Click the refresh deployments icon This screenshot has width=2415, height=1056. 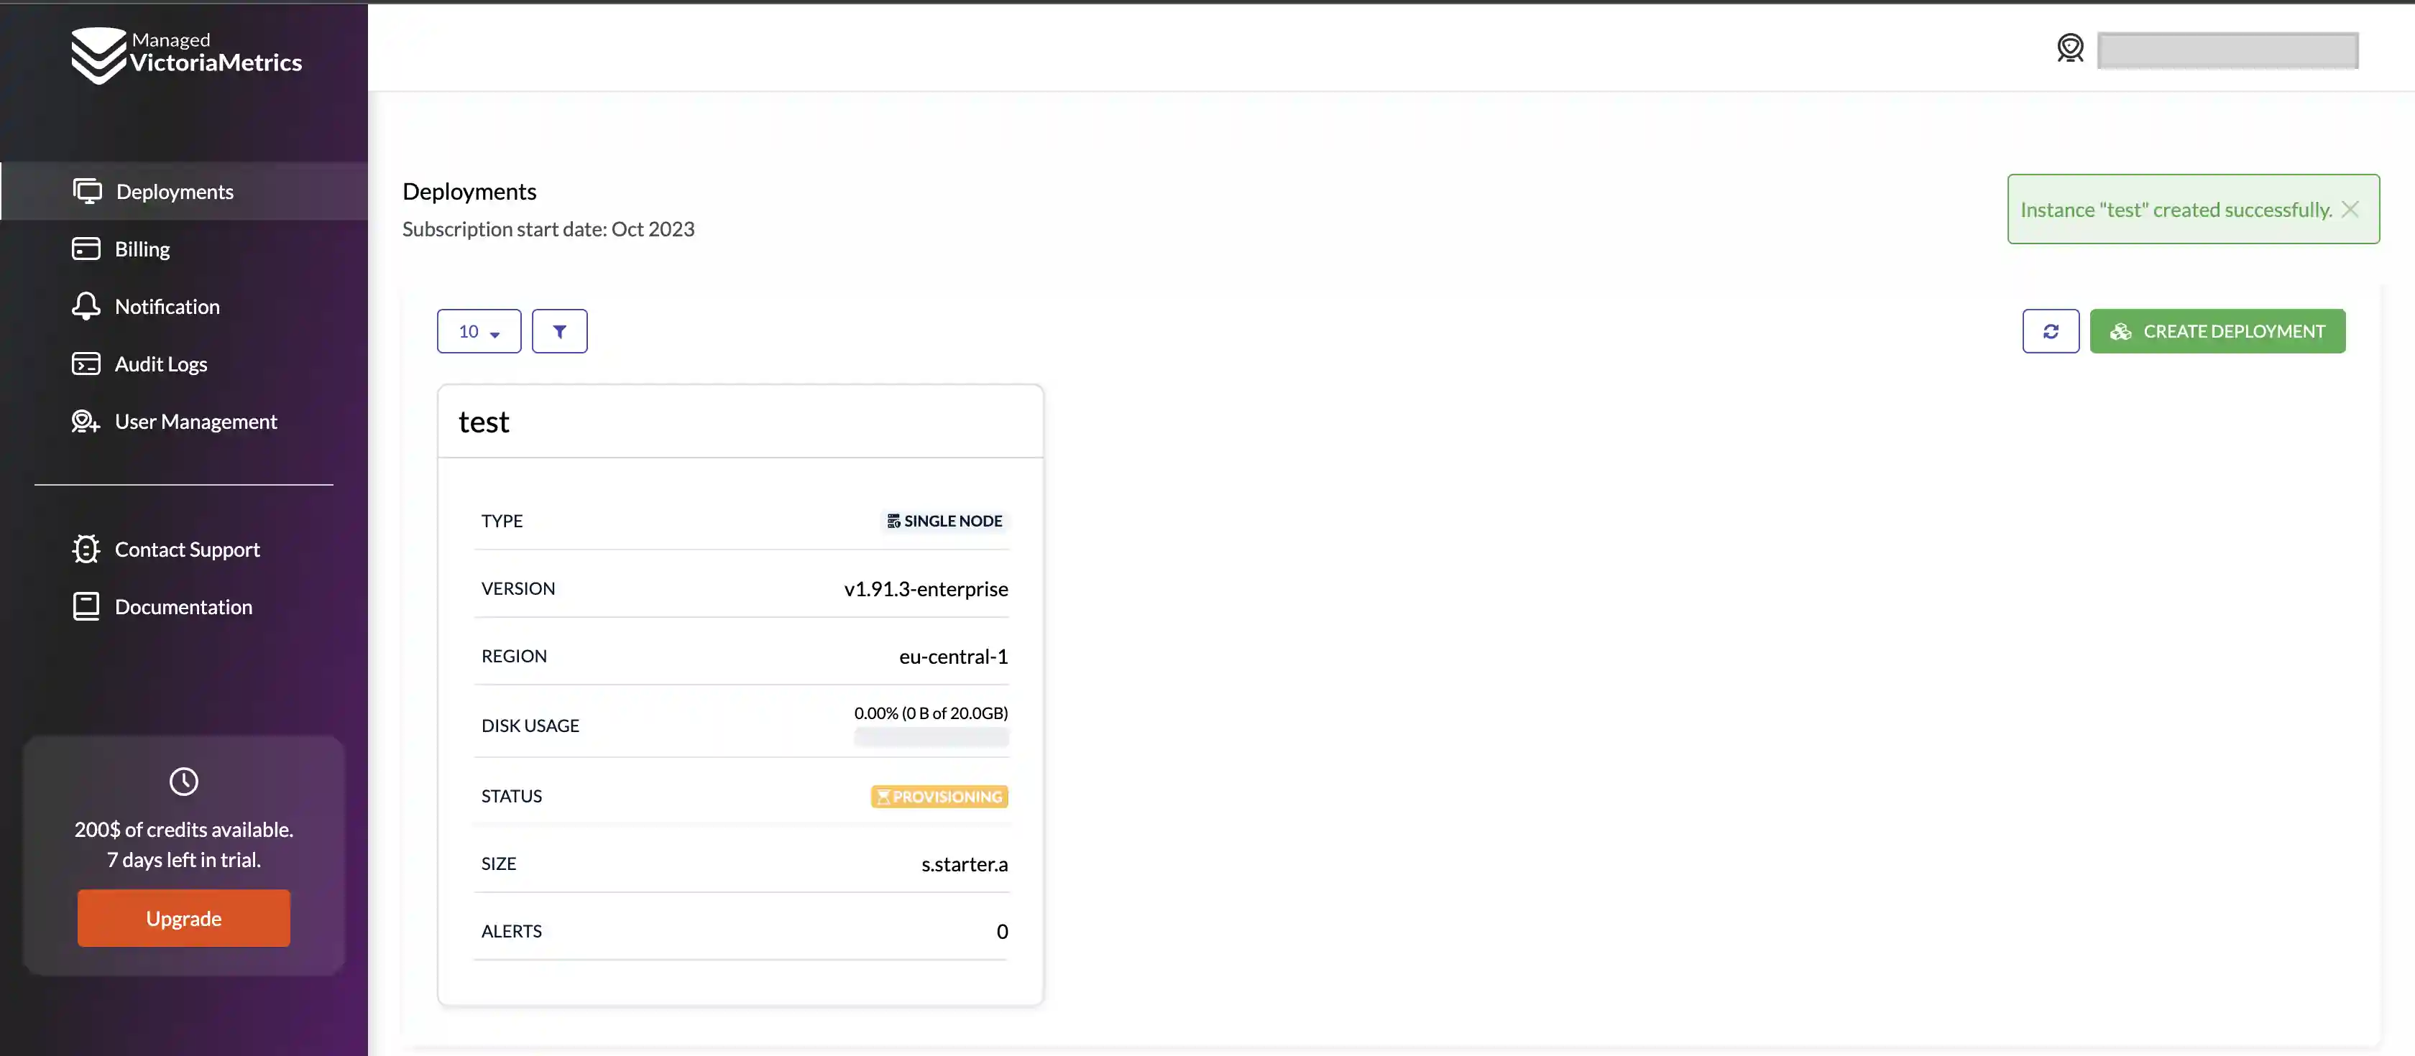2050,331
